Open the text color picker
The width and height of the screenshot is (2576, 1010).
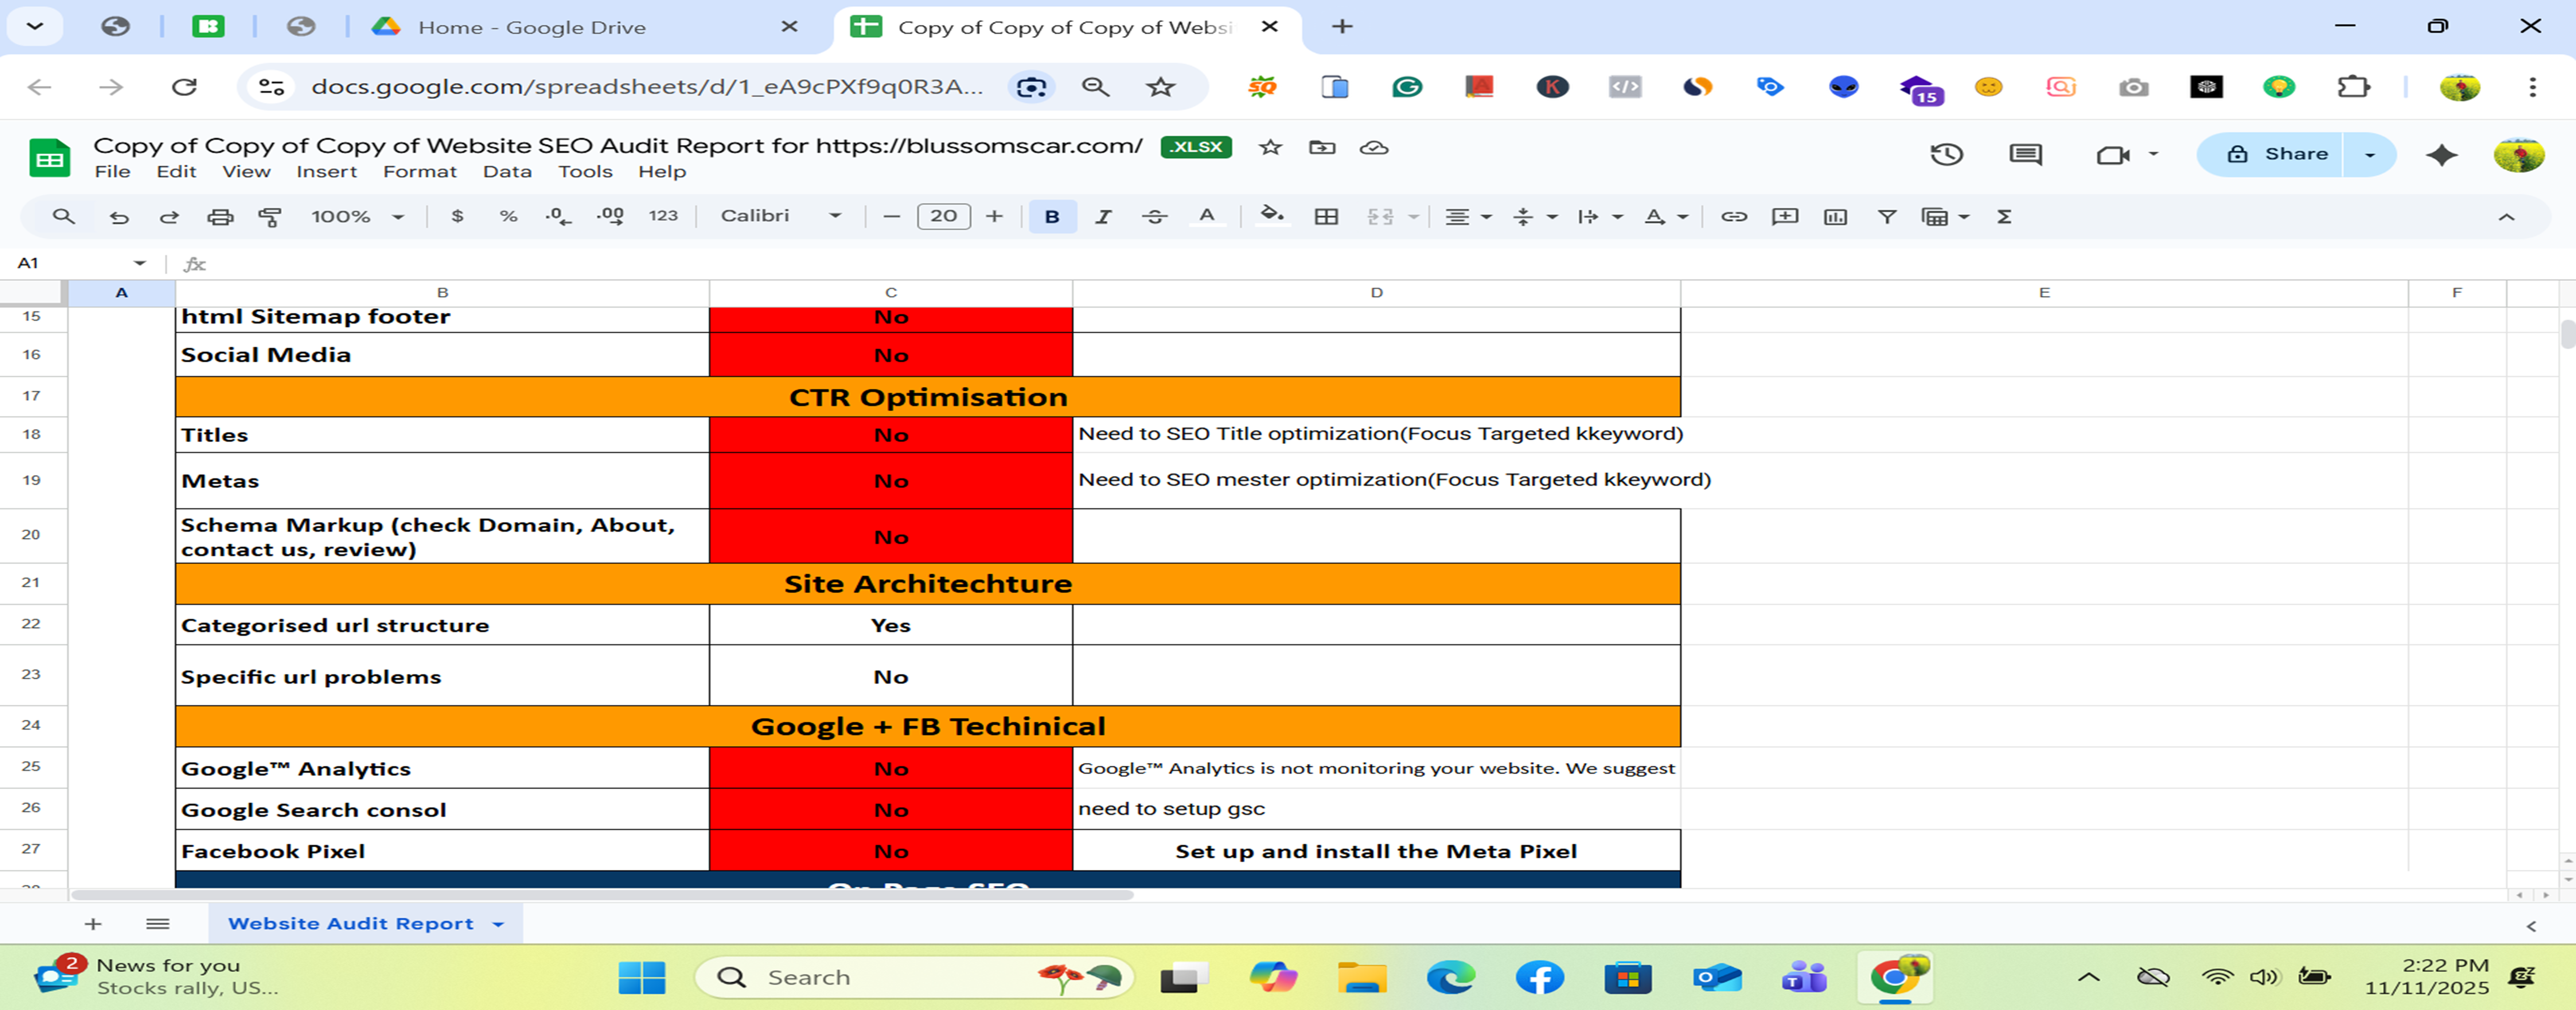coord(1207,216)
